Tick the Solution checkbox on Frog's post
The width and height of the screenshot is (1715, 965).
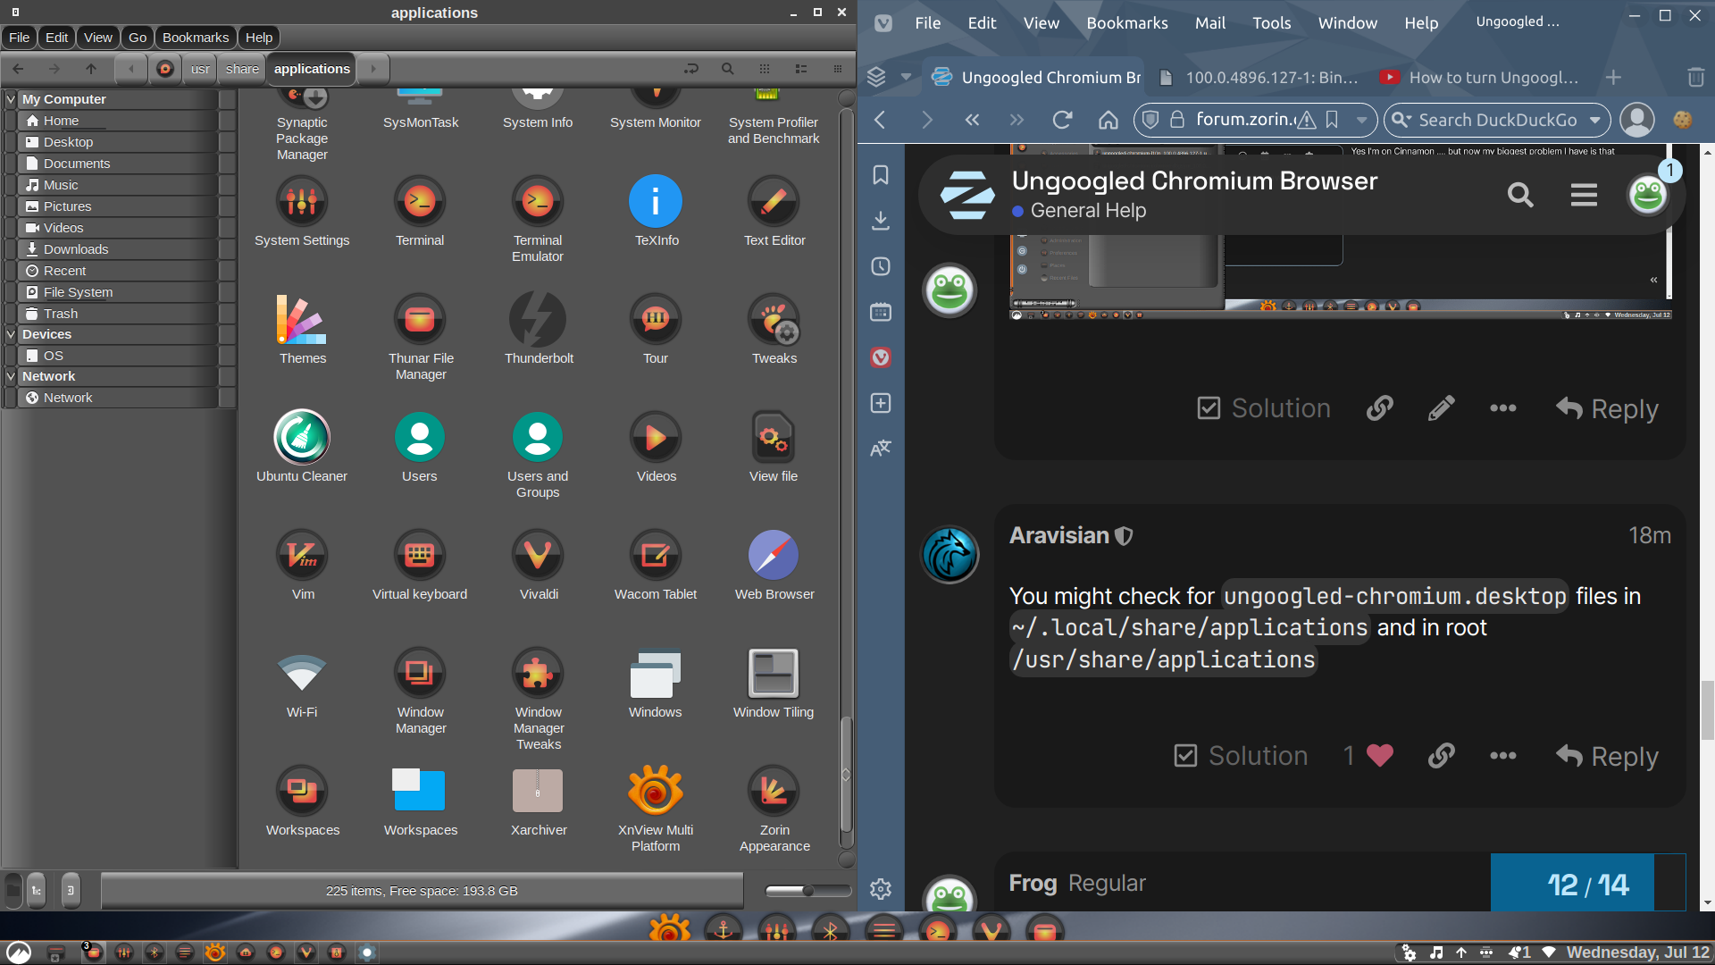tap(1209, 408)
